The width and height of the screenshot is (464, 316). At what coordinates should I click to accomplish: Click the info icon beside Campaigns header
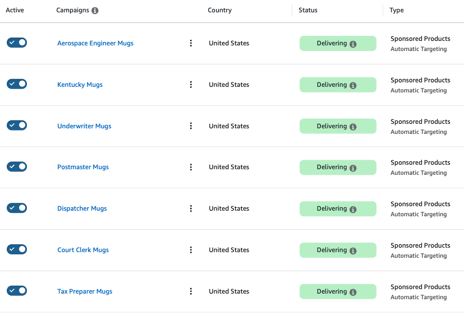tap(95, 11)
